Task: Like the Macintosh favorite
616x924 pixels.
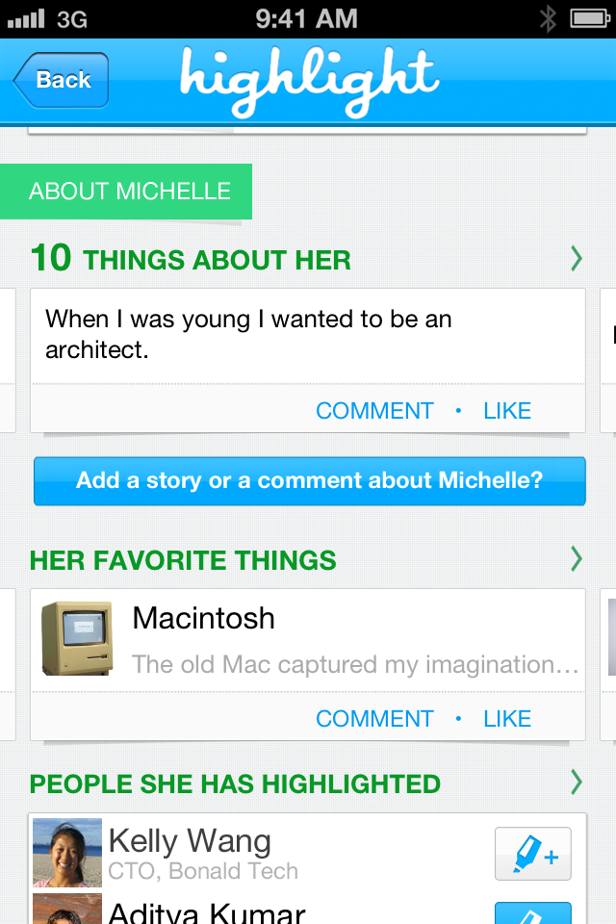Action: [x=507, y=719]
